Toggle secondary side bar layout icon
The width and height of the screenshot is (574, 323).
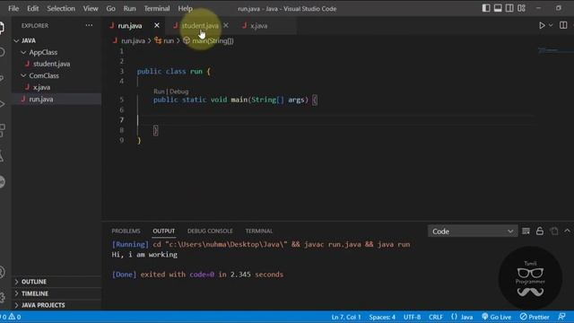[x=509, y=8]
